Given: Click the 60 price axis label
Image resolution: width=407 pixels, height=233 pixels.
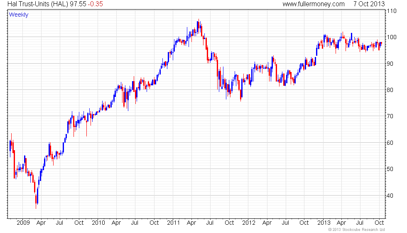Looking at the screenshot, I should tap(390, 143).
